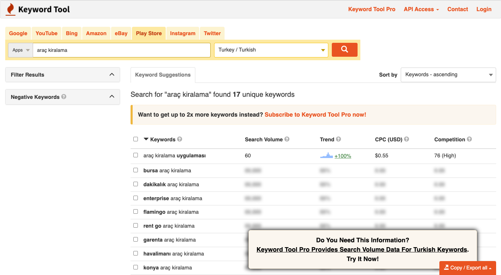Click the $0.55 CPC value

382,156
